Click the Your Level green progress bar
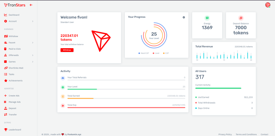Screen dimensions: 275x136 tap(82, 89)
